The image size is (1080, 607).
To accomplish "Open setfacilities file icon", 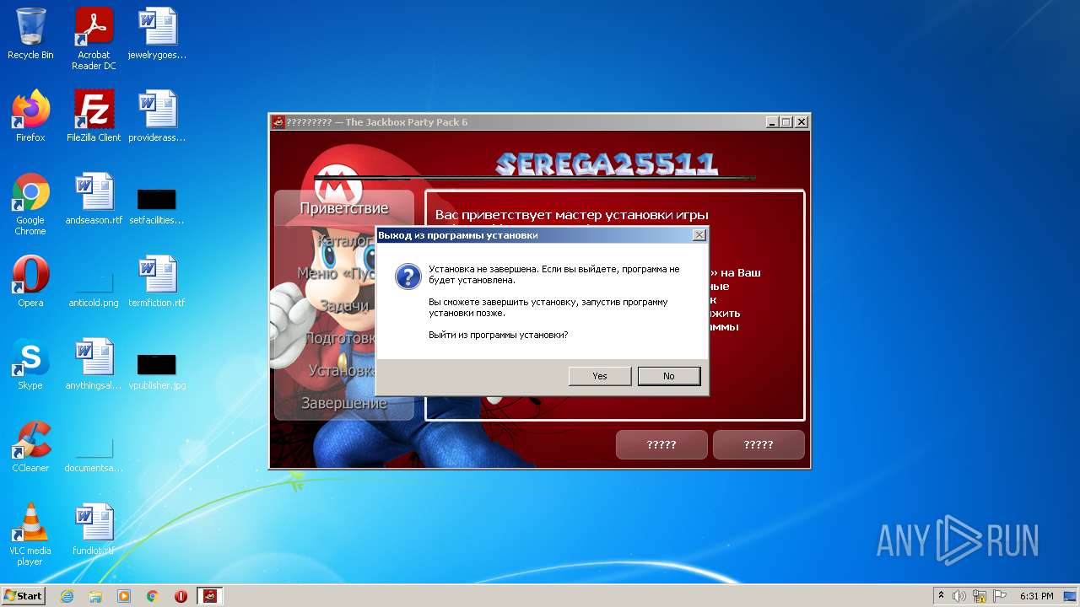I will pyautogui.click(x=157, y=206).
